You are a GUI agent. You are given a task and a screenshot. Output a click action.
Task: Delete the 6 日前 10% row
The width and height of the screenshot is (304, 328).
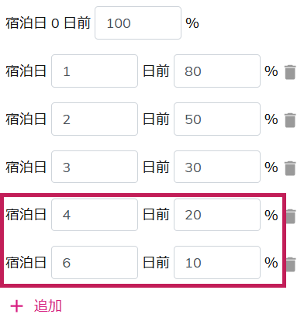click(x=291, y=264)
